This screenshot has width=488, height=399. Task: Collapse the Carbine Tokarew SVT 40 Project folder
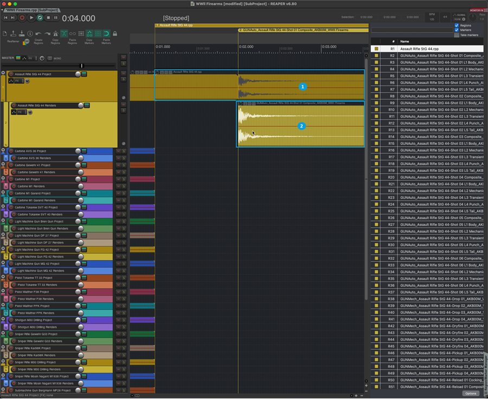3,206
